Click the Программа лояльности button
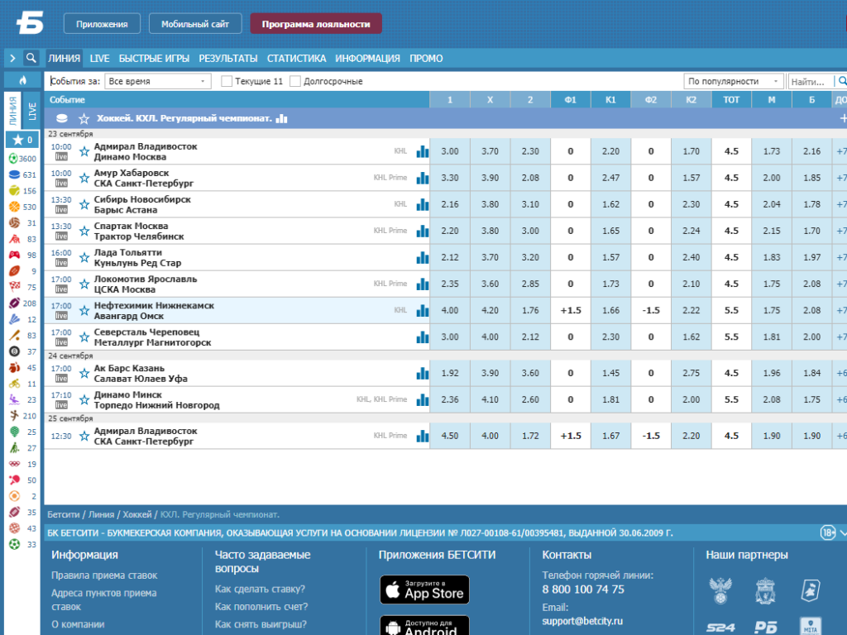 tap(316, 24)
